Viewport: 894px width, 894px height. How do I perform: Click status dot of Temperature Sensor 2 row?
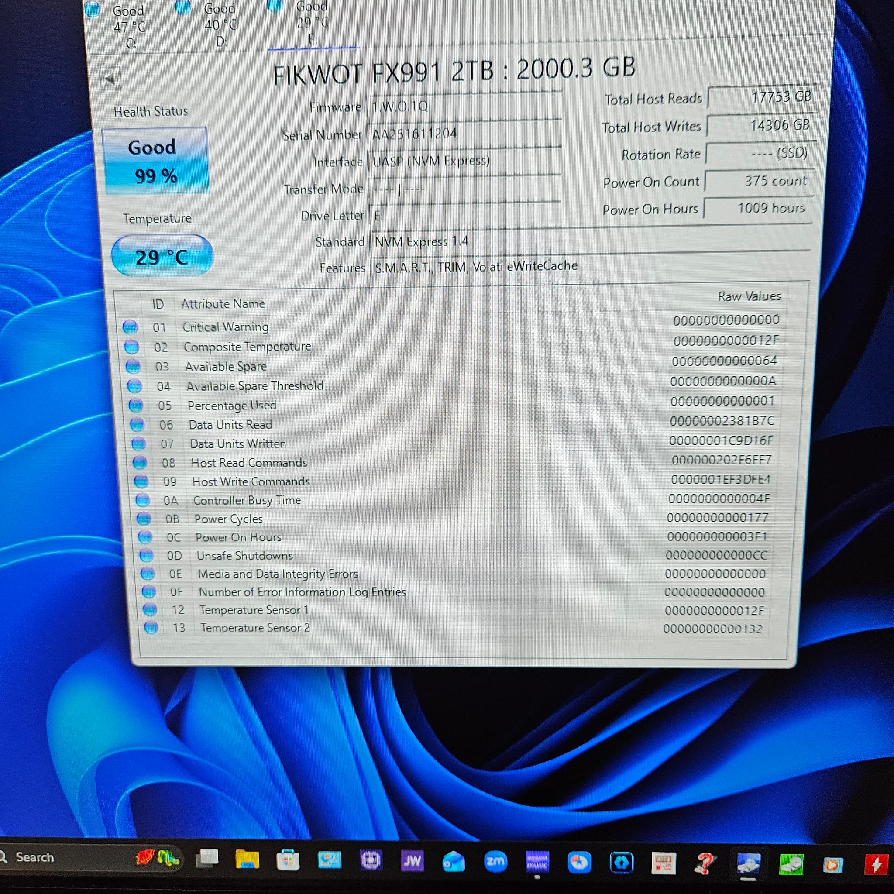click(151, 627)
